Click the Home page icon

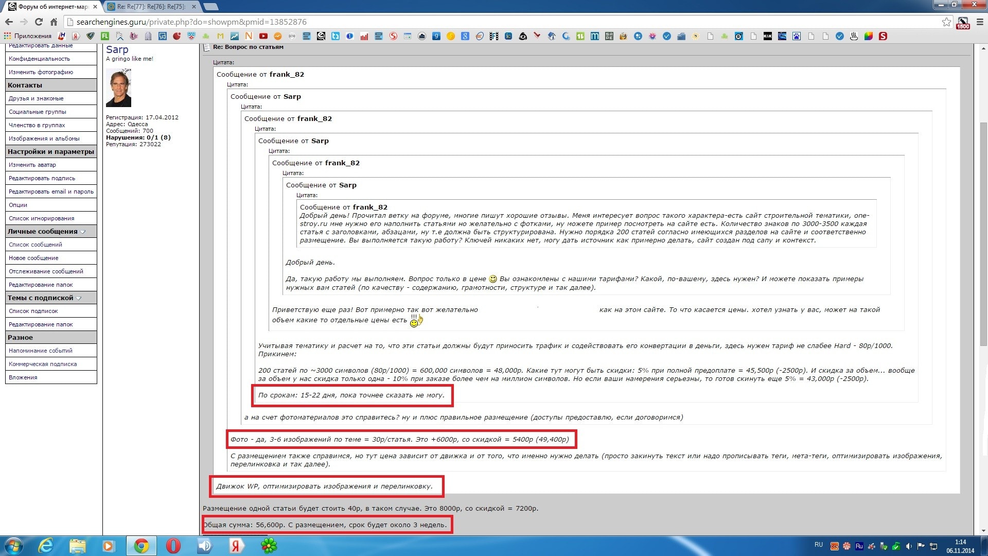(54, 22)
